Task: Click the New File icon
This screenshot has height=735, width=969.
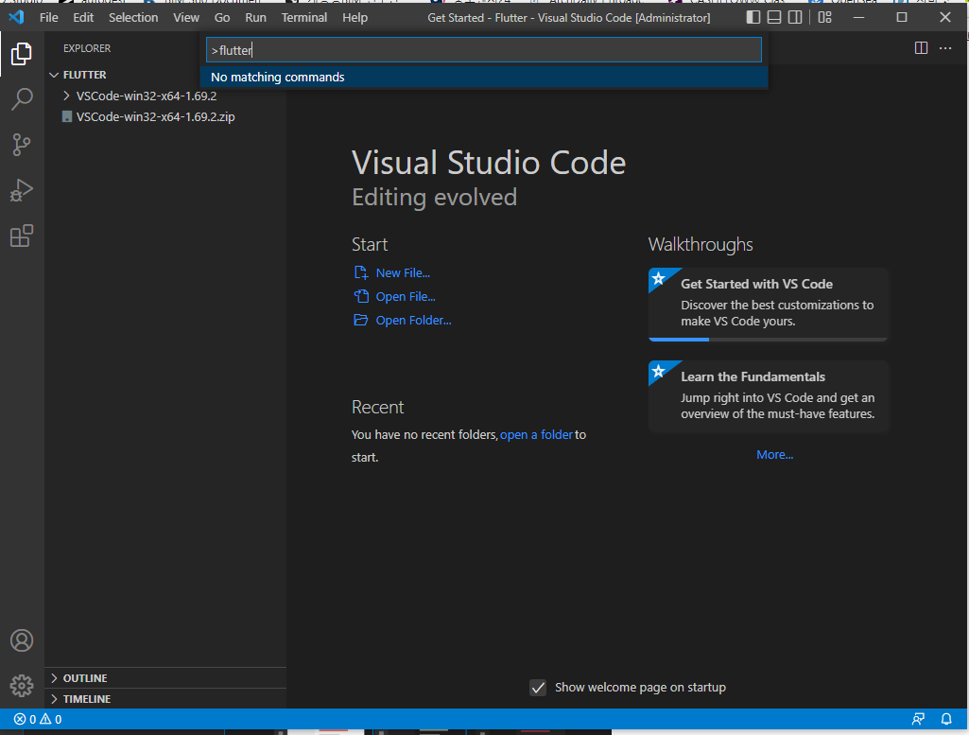Action: pos(361,272)
